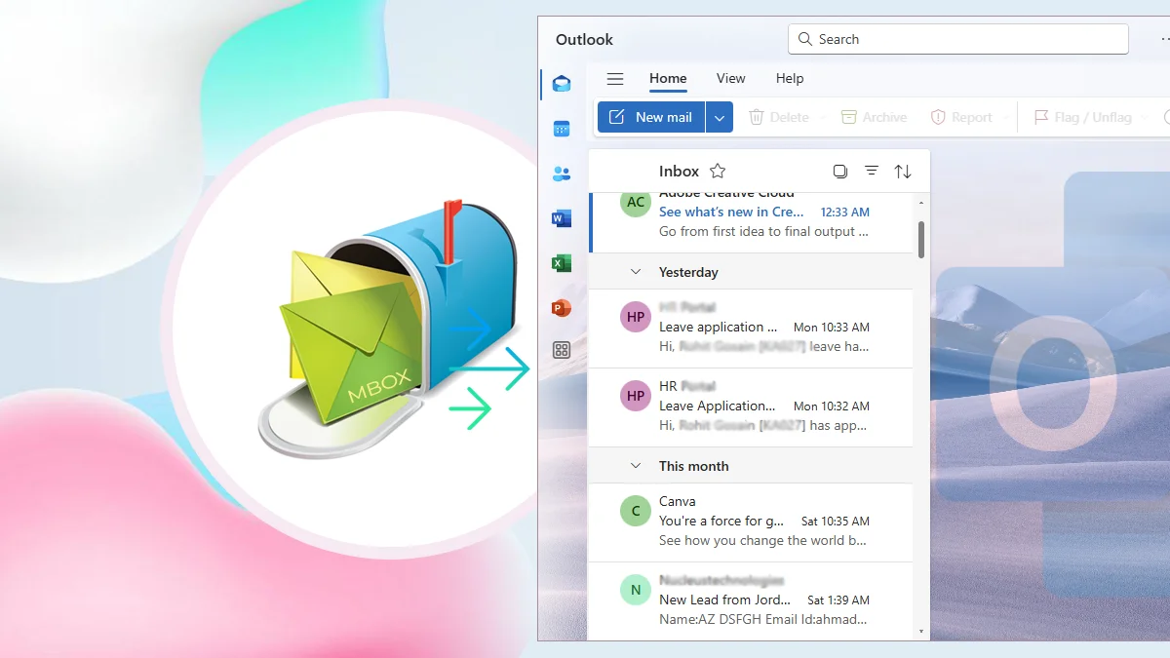This screenshot has height=658, width=1170.
Task: Click the Delete trash icon
Action: (x=757, y=117)
